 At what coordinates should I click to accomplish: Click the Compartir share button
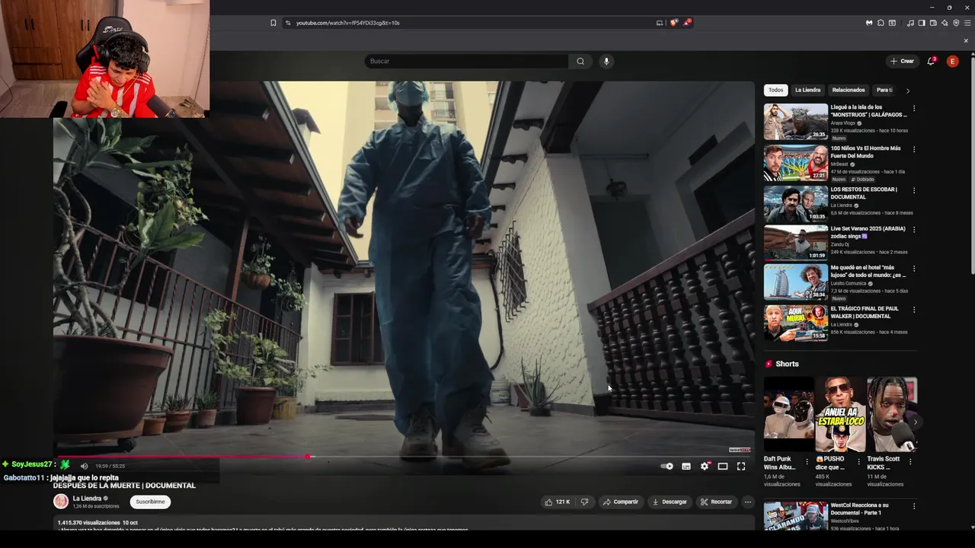point(620,502)
